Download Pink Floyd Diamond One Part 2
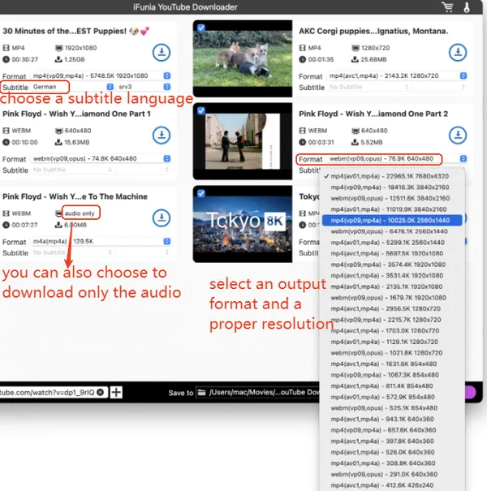The width and height of the screenshot is (487, 491). point(458,135)
